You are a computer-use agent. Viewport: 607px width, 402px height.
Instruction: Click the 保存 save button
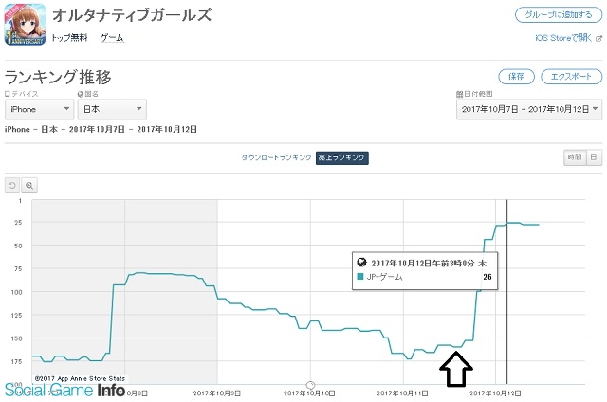516,77
